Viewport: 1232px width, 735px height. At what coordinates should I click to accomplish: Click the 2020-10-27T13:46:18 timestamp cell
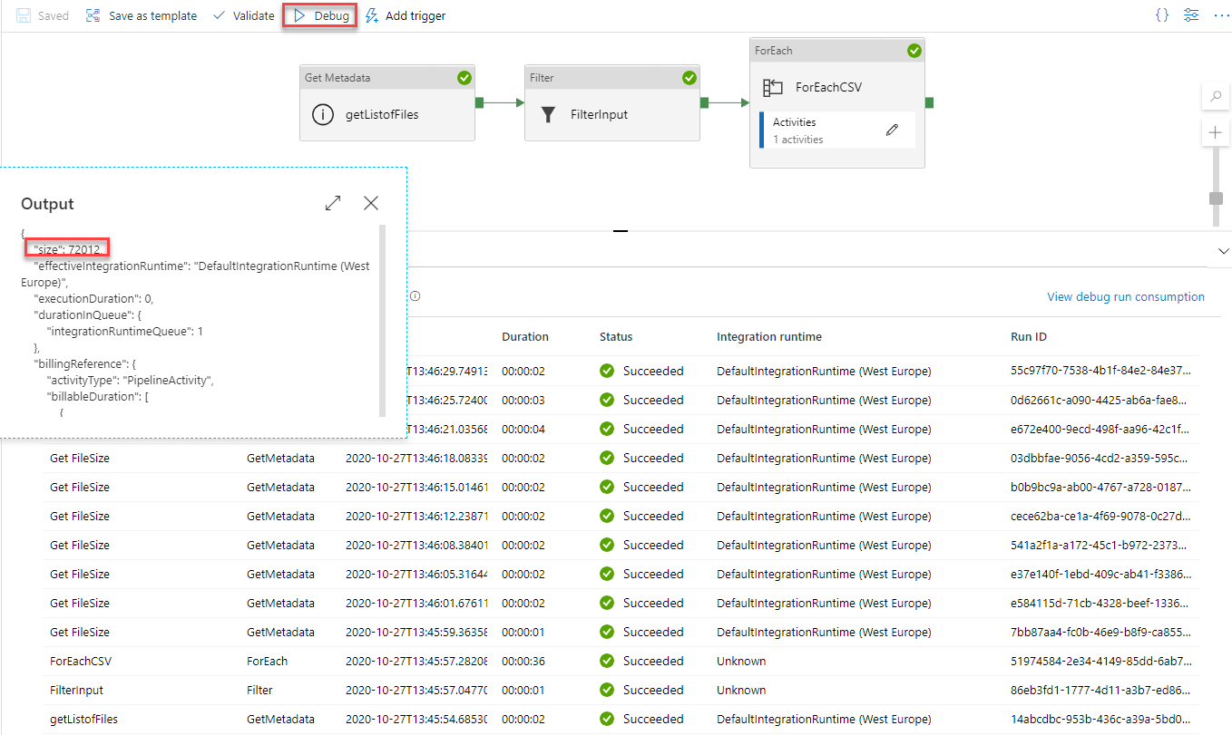(x=416, y=458)
